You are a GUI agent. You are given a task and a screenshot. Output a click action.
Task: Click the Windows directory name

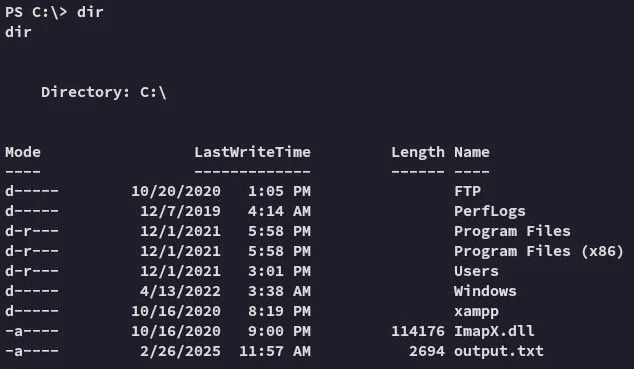[485, 291]
